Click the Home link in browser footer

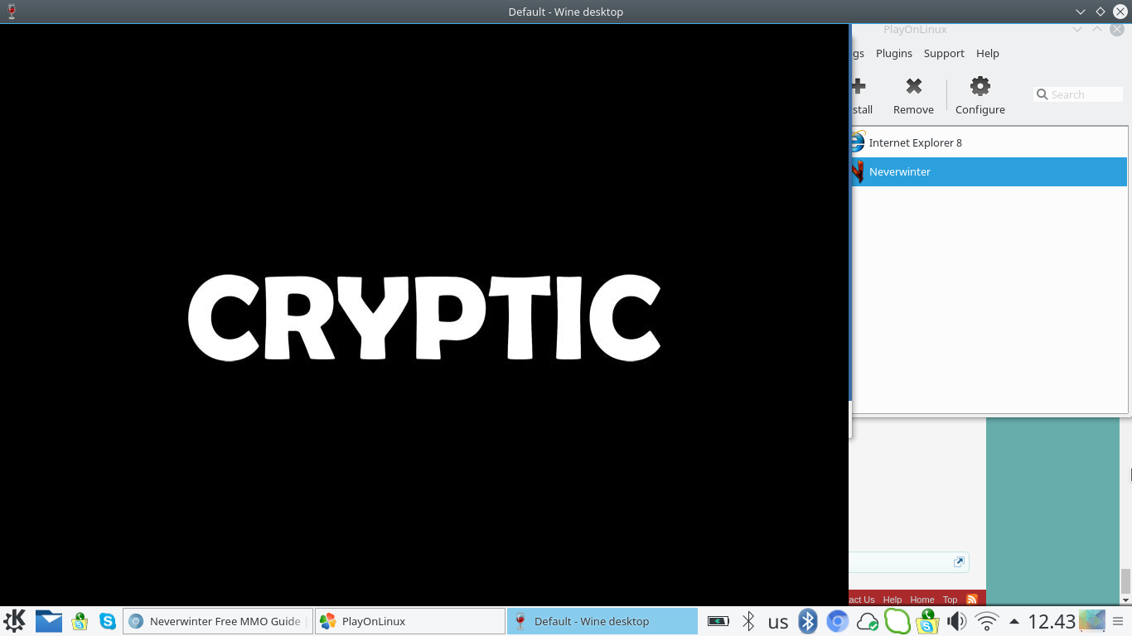(x=922, y=600)
